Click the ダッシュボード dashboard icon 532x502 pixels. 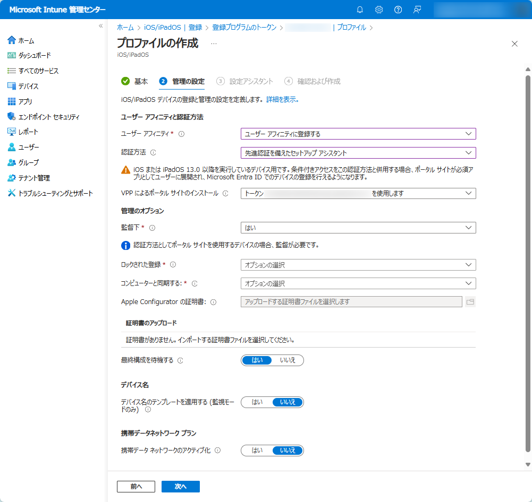[12, 55]
